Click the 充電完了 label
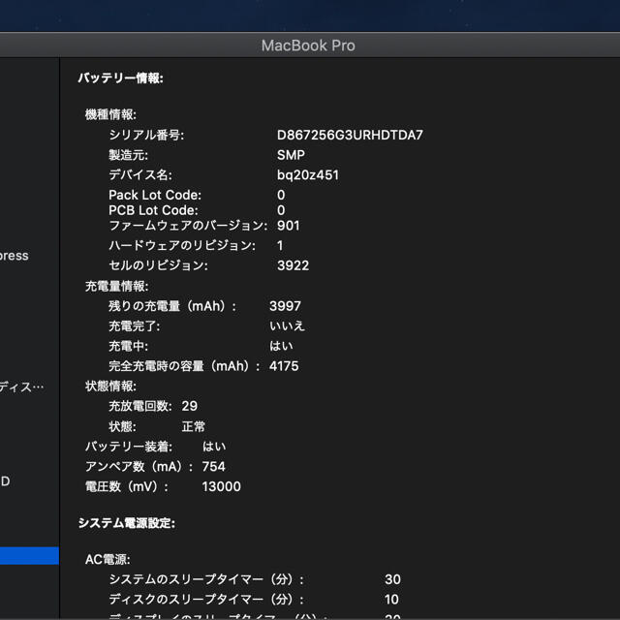This screenshot has height=620, width=620. (135, 326)
